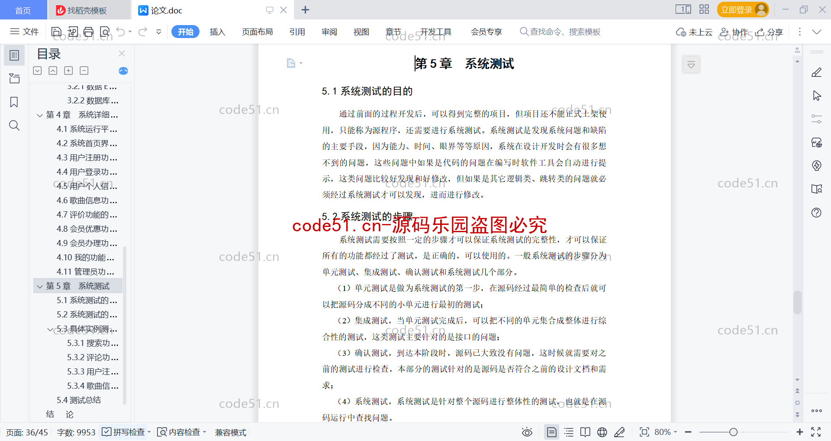831x441 pixels.
Task: Click the zoom slider handle in the status bar
Action: (733, 432)
